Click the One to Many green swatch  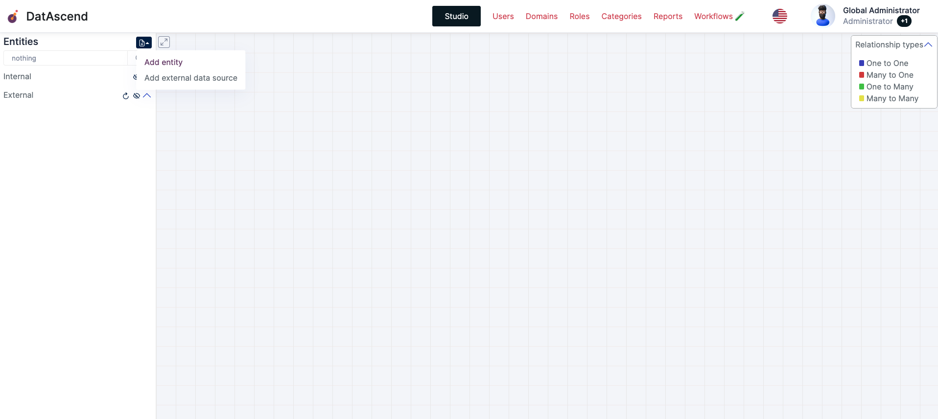862,87
